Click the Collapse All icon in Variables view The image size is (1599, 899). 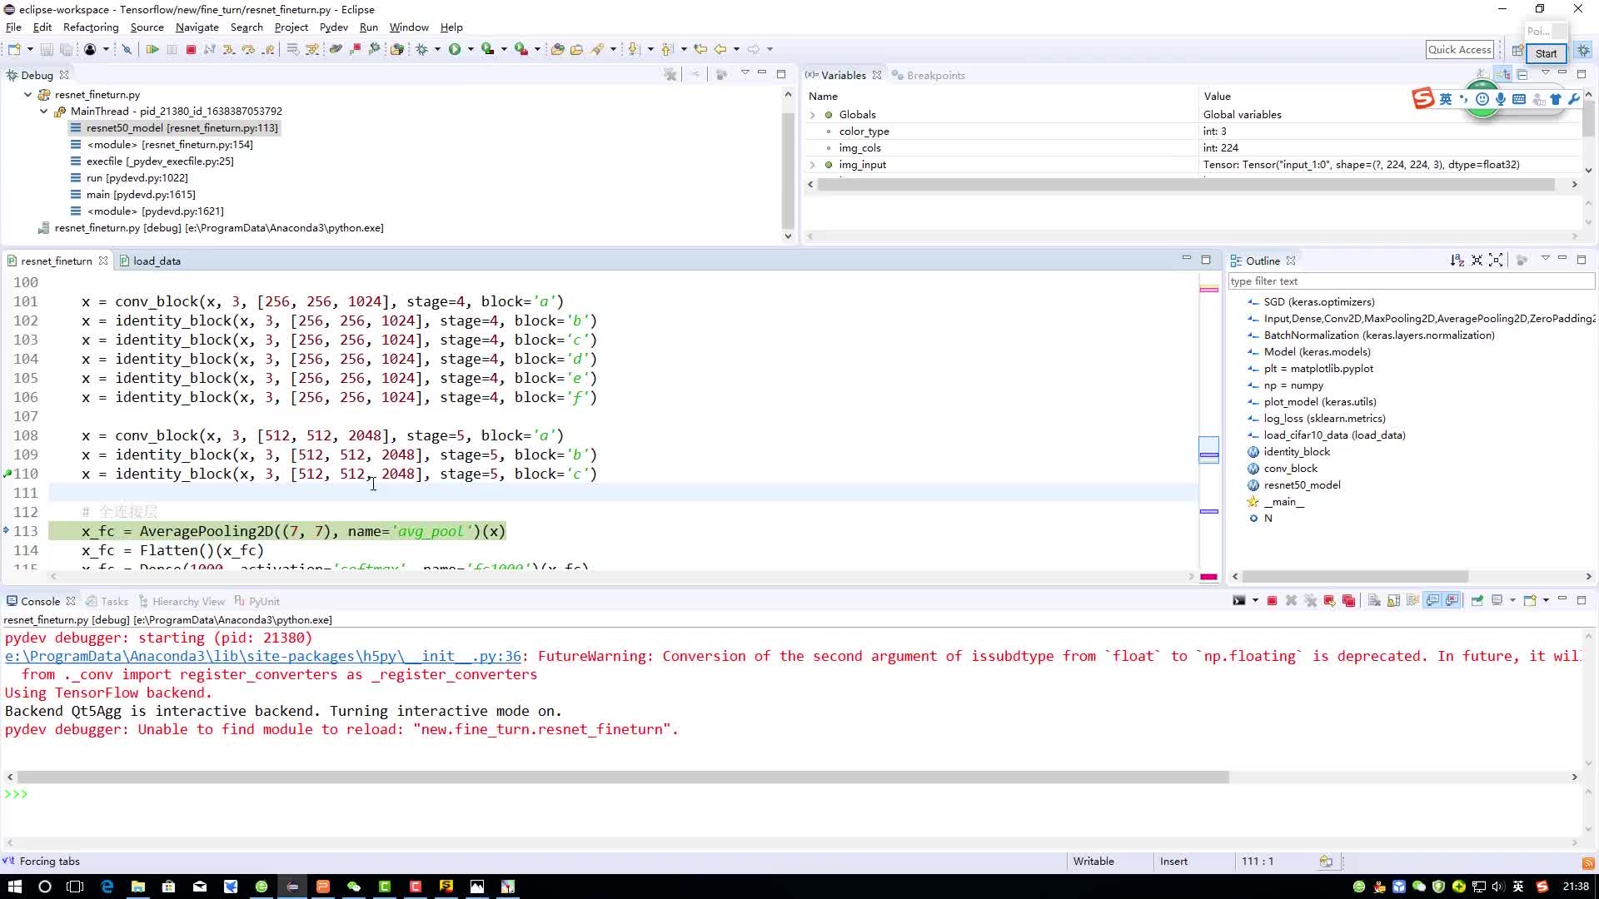(x=1522, y=75)
